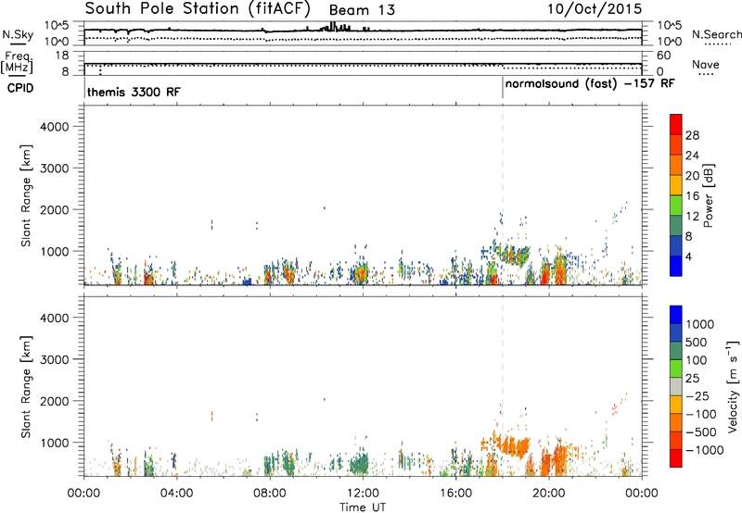Click the 'N.Search' legend label

tap(716, 34)
